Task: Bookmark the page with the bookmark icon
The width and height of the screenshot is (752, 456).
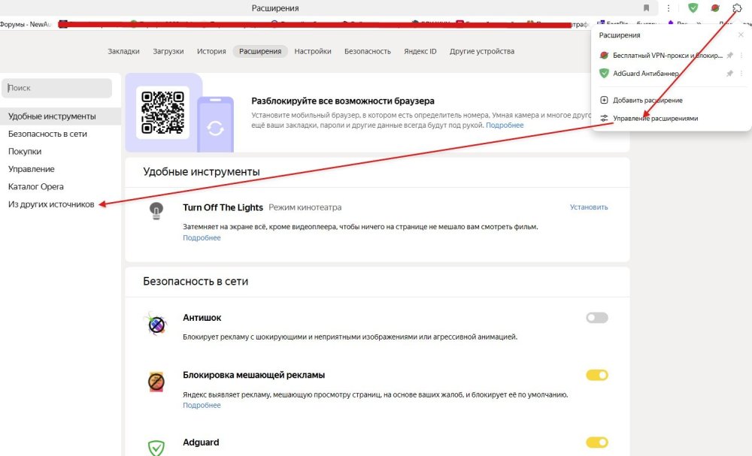Action: tap(646, 8)
